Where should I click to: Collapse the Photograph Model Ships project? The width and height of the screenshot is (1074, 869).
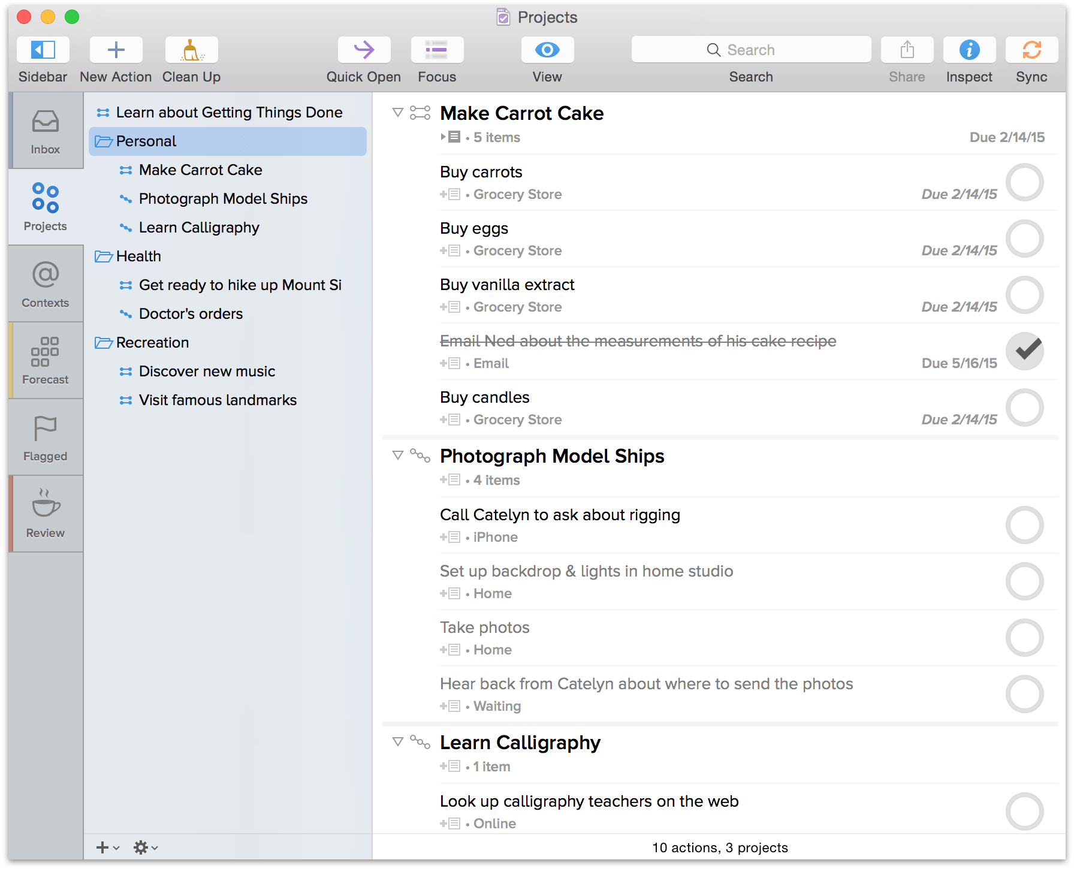pos(397,455)
